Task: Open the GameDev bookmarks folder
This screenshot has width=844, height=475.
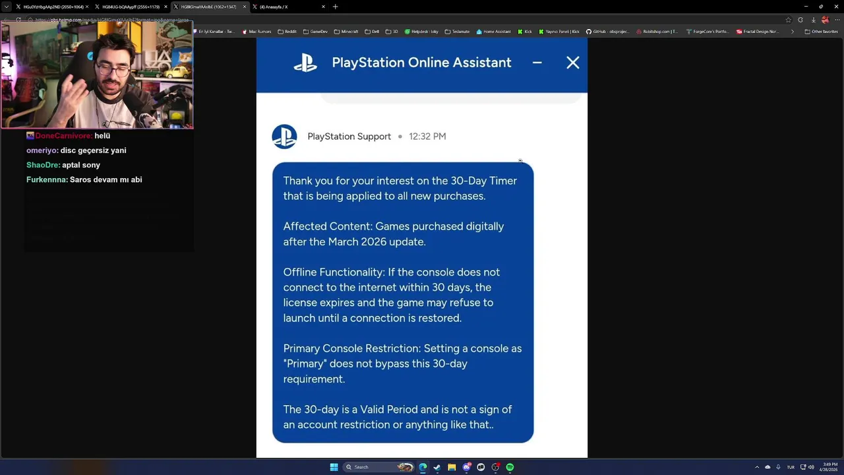Action: [316, 32]
